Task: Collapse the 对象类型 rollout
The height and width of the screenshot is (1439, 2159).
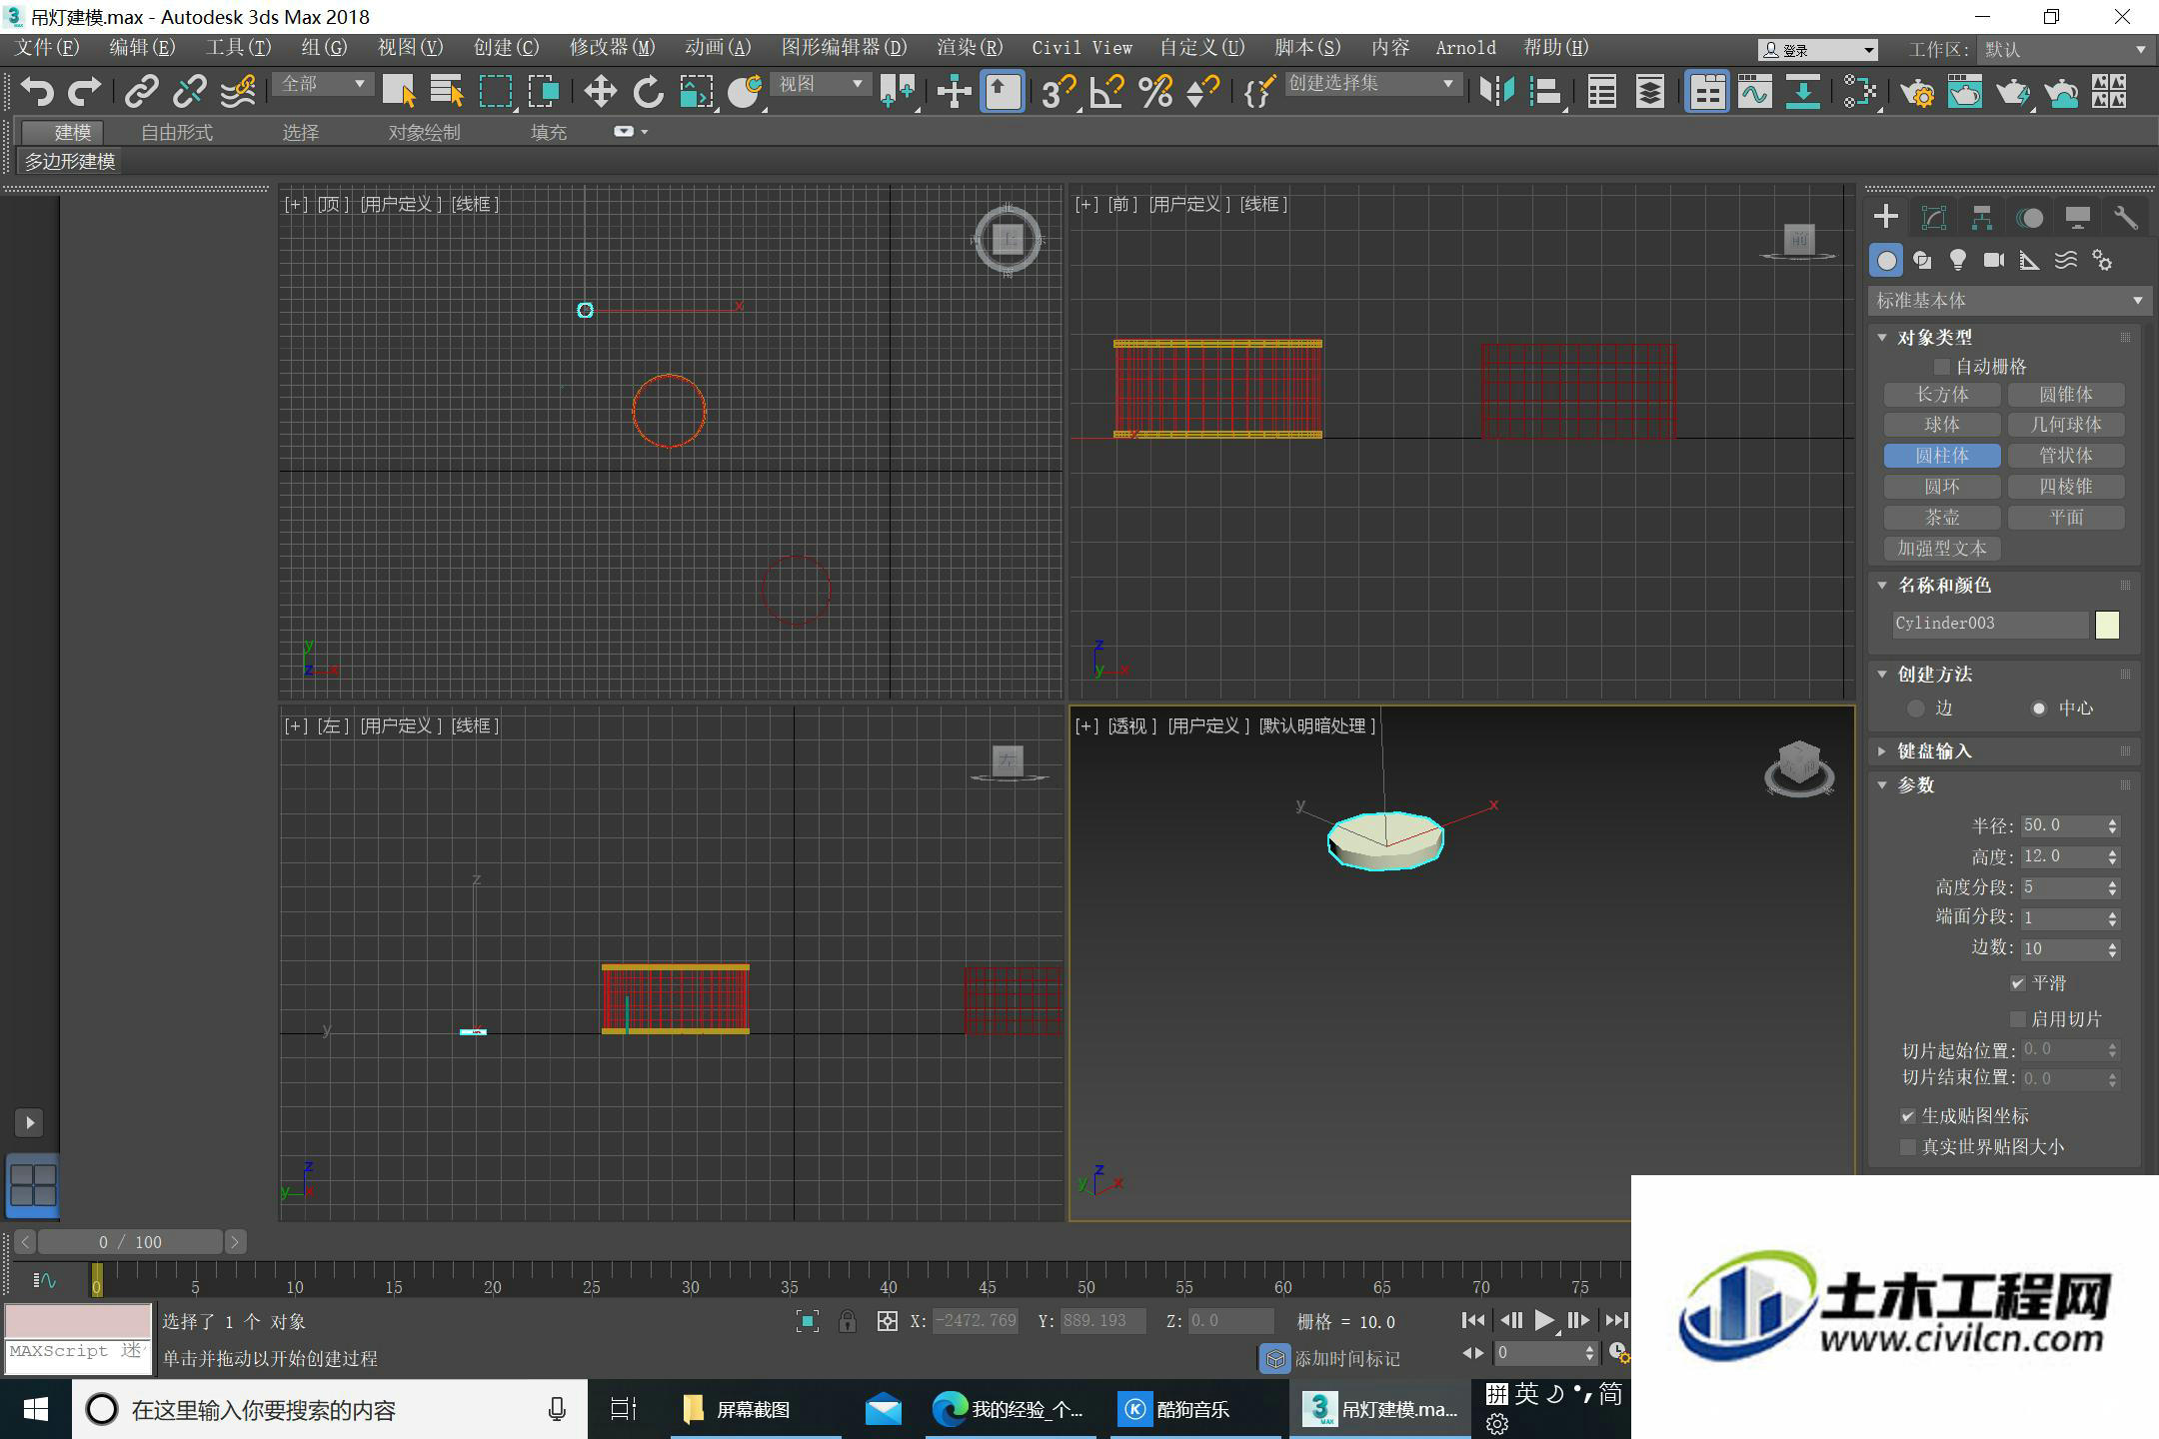Action: [1882, 338]
